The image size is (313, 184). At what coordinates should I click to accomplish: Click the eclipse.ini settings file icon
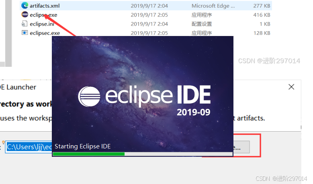point(25,24)
